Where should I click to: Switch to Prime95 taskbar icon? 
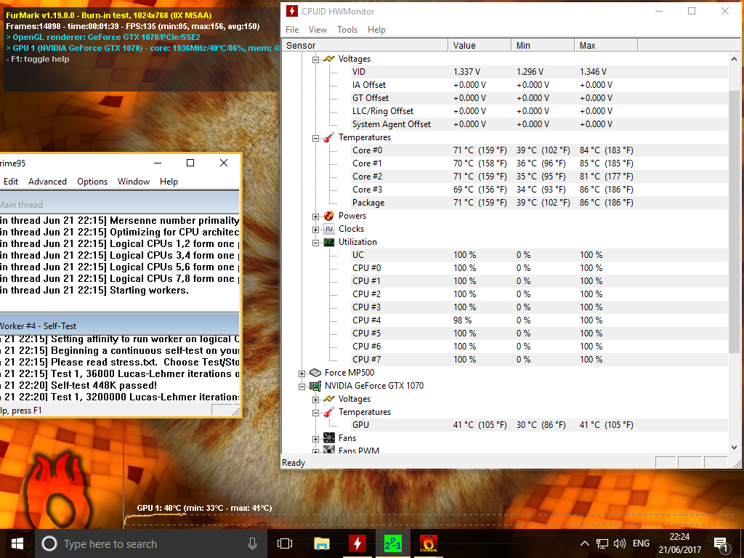pyautogui.click(x=393, y=543)
